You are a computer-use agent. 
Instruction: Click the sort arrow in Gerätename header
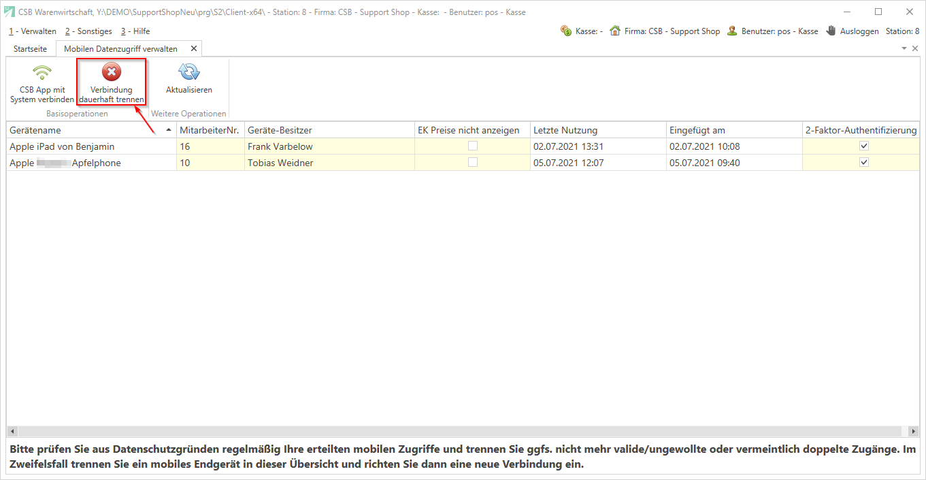pyautogui.click(x=169, y=130)
